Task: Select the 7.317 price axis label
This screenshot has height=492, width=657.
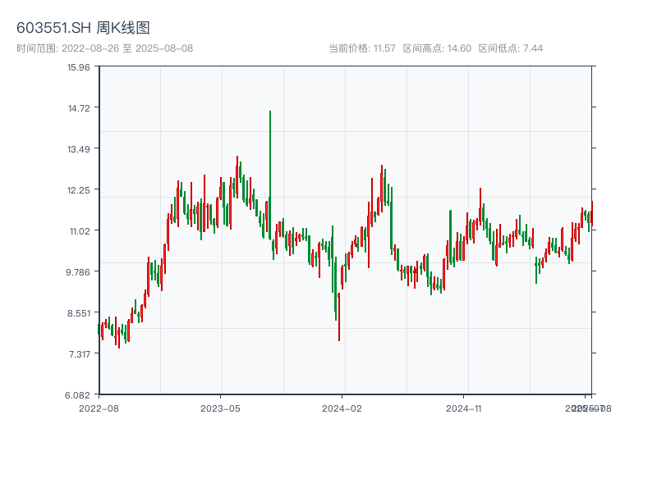Action: tap(78, 354)
